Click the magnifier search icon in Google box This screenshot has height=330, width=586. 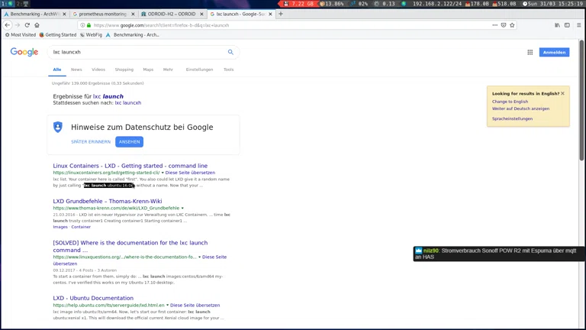click(x=230, y=52)
